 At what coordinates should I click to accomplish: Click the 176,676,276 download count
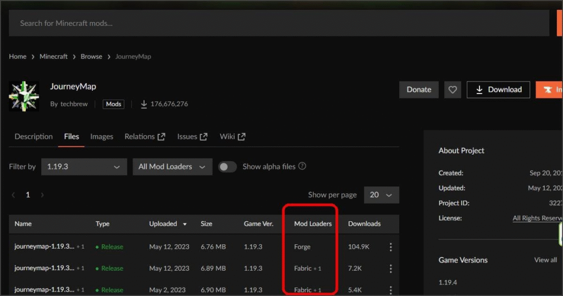coord(169,104)
